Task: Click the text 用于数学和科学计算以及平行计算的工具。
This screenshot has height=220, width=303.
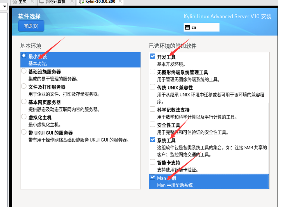Action: tap(197, 117)
